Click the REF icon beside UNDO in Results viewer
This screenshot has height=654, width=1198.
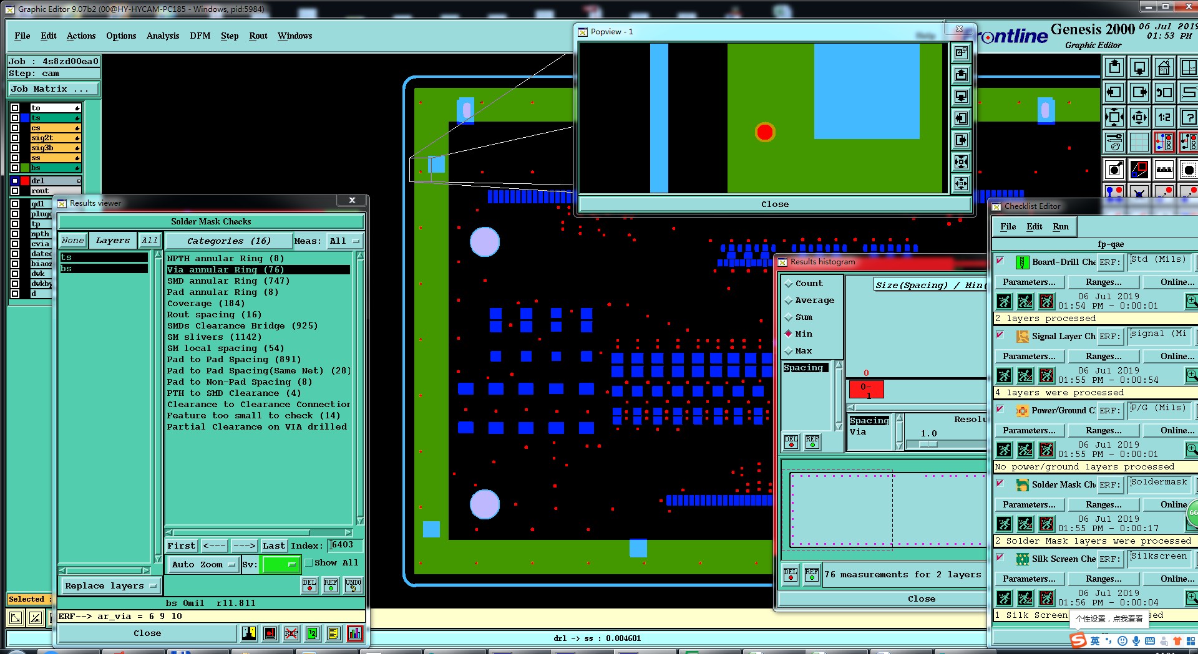pyautogui.click(x=331, y=585)
